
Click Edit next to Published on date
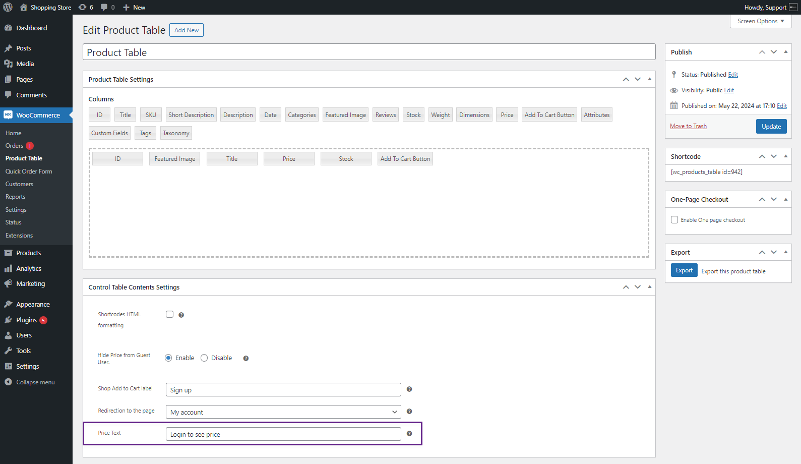tap(782, 106)
